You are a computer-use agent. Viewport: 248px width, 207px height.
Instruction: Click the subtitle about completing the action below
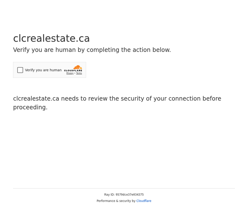tap(92, 50)
